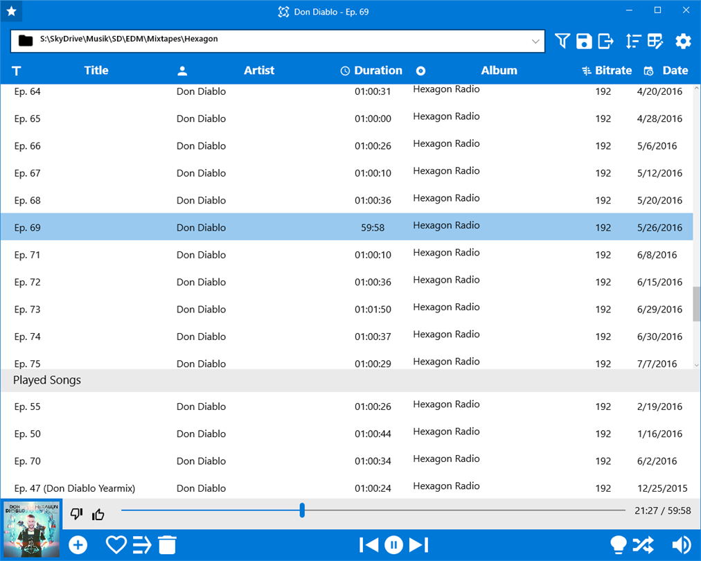Image resolution: width=701 pixels, height=561 pixels.
Task: Select Ep. 50 in Played Songs
Action: click(350, 434)
